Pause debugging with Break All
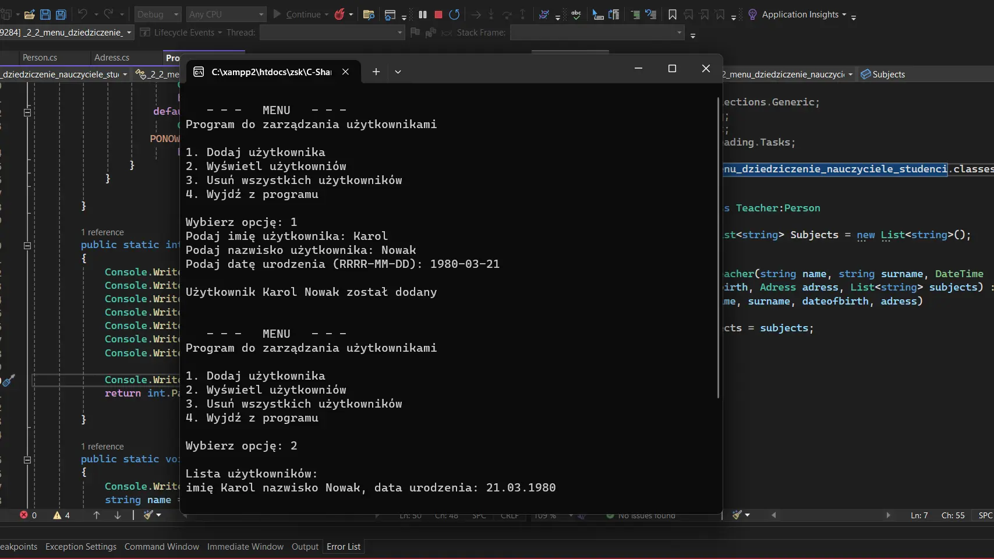Image resolution: width=994 pixels, height=559 pixels. tap(423, 15)
